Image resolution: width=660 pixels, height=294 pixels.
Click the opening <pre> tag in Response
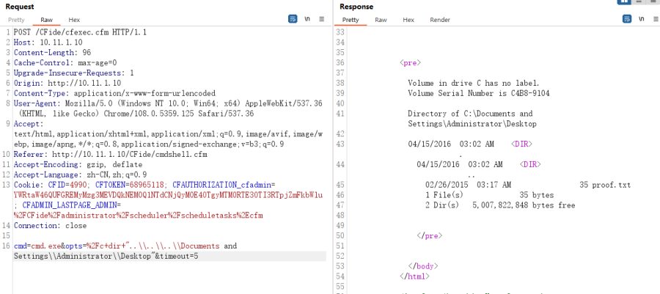pos(411,62)
